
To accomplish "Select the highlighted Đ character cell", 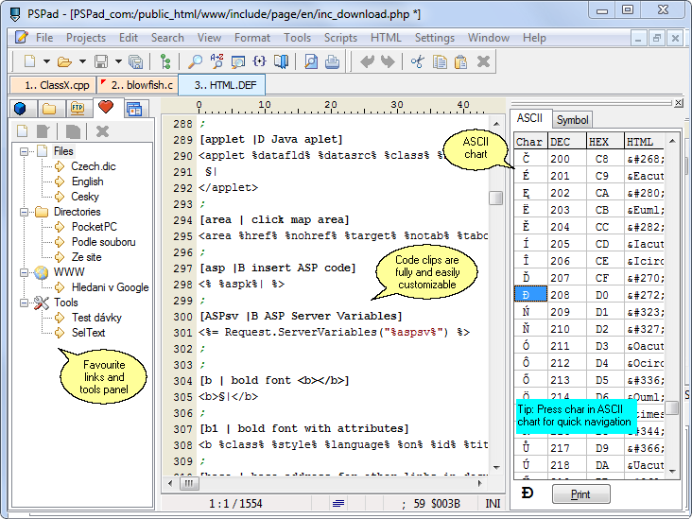I will point(530,294).
